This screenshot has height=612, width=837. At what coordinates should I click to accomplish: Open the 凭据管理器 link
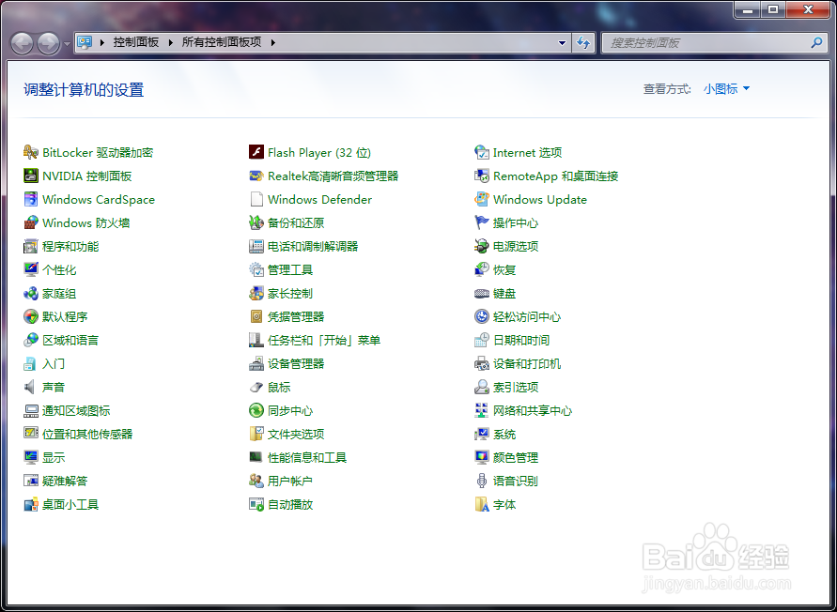(296, 317)
